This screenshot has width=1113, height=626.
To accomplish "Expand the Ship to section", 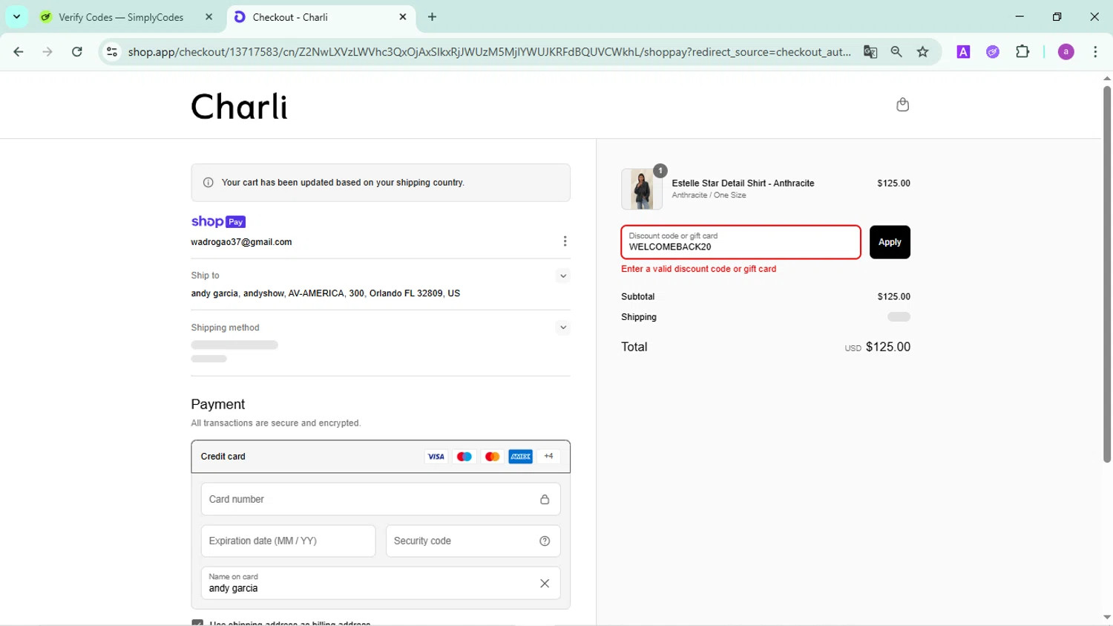I will [x=563, y=276].
